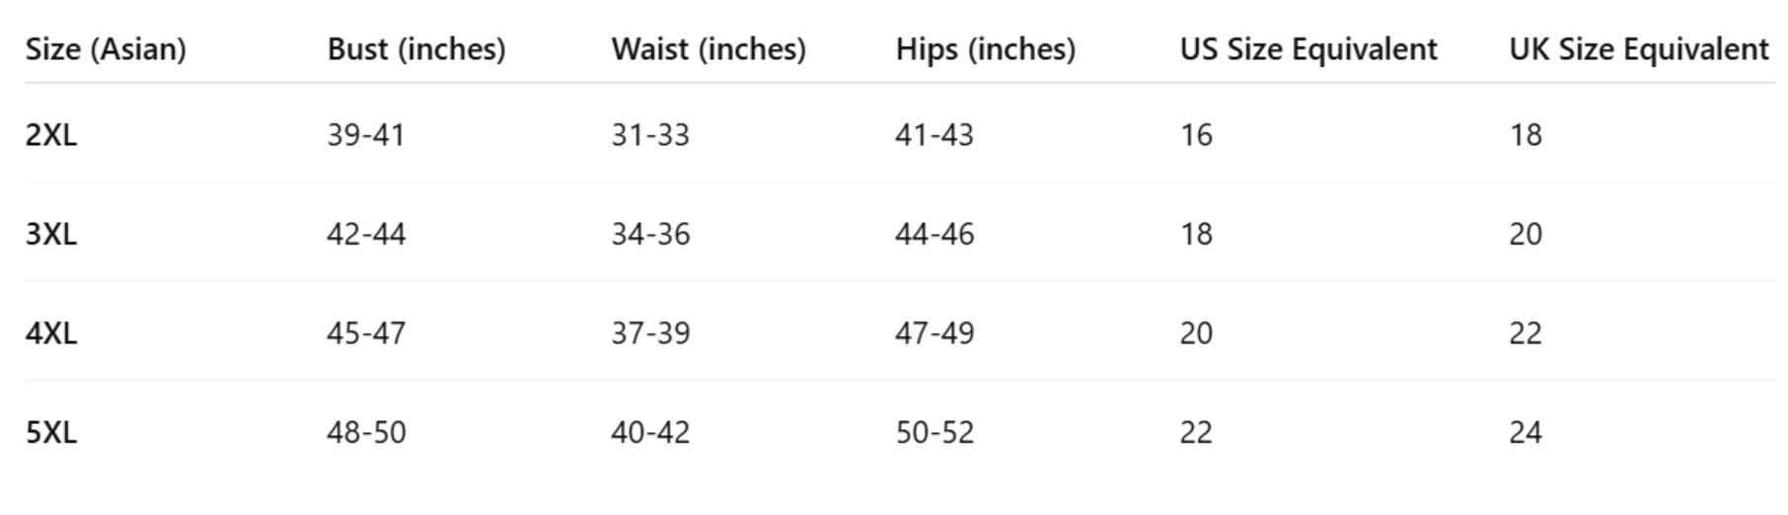
Task: Click the 31-33 waist measurement cell
Action: pos(650,135)
